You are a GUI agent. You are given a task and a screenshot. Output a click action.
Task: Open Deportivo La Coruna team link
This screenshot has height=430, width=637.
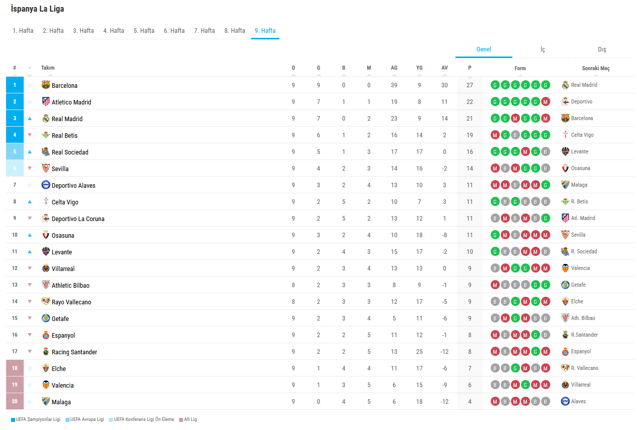(x=78, y=219)
